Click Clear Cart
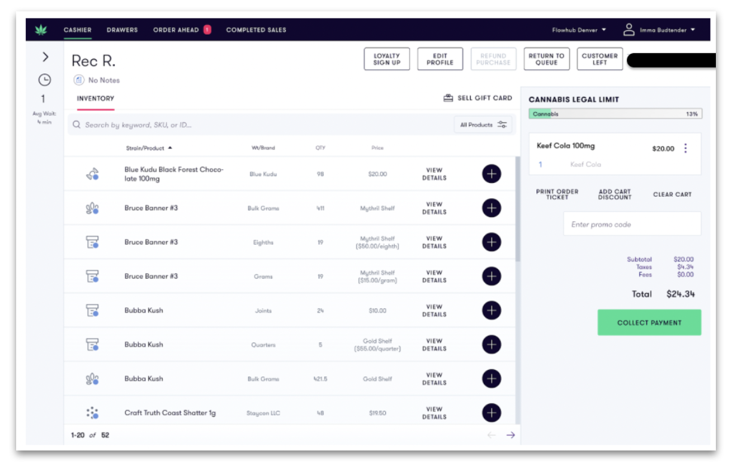The width and height of the screenshot is (738, 475). click(x=672, y=194)
